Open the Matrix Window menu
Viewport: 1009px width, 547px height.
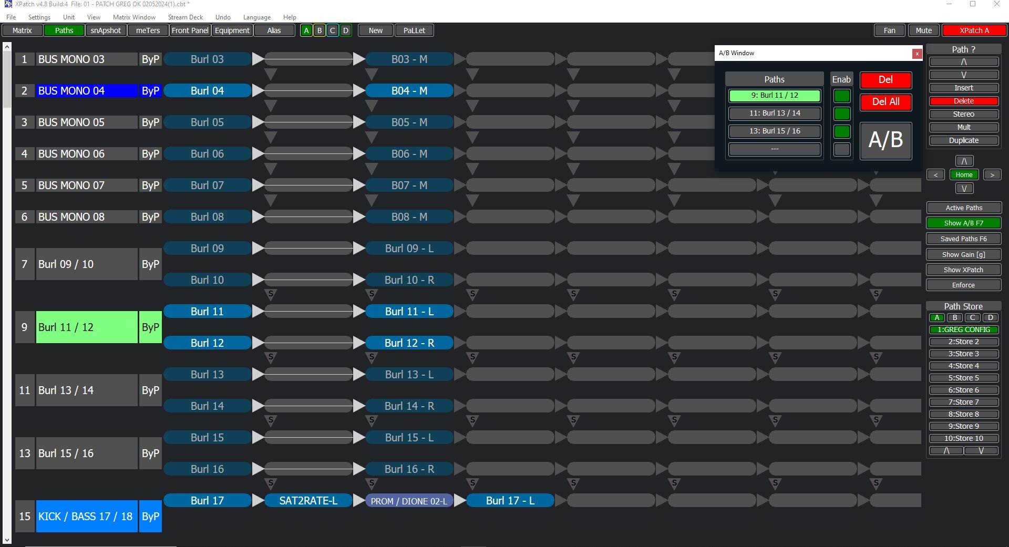[134, 17]
